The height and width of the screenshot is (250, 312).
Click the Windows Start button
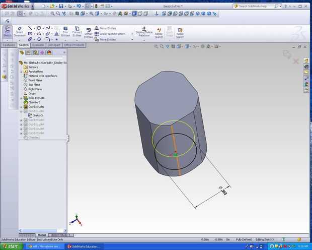click(12, 246)
